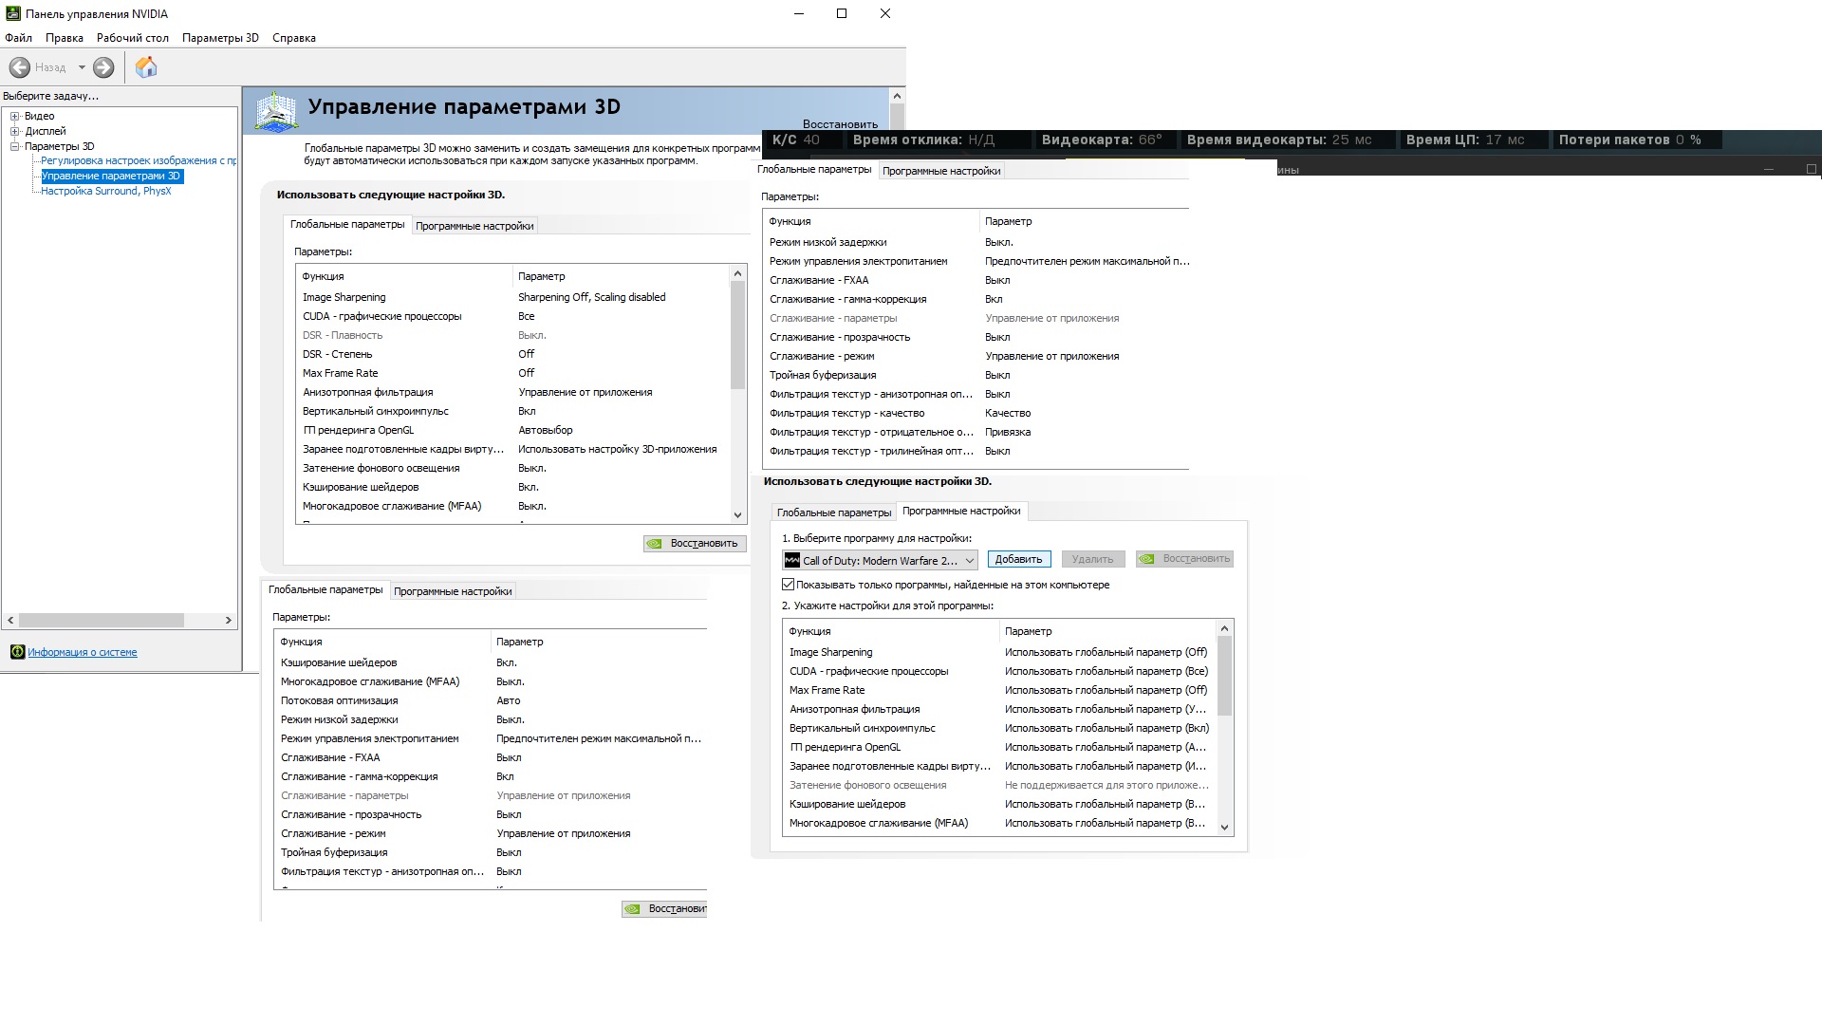This screenshot has width=1822, height=1025.
Task: Select Управление параметрами 3D tree item
Action: tap(111, 176)
